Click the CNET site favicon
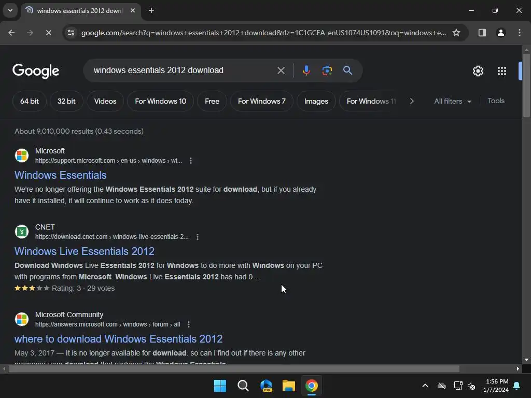Viewport: 531px width, 398px height. (22, 232)
